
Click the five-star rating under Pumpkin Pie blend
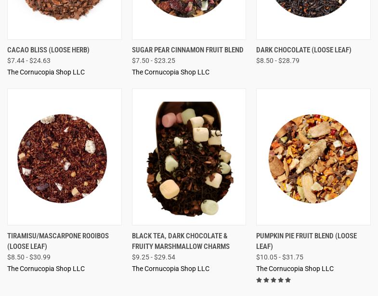click(x=274, y=280)
